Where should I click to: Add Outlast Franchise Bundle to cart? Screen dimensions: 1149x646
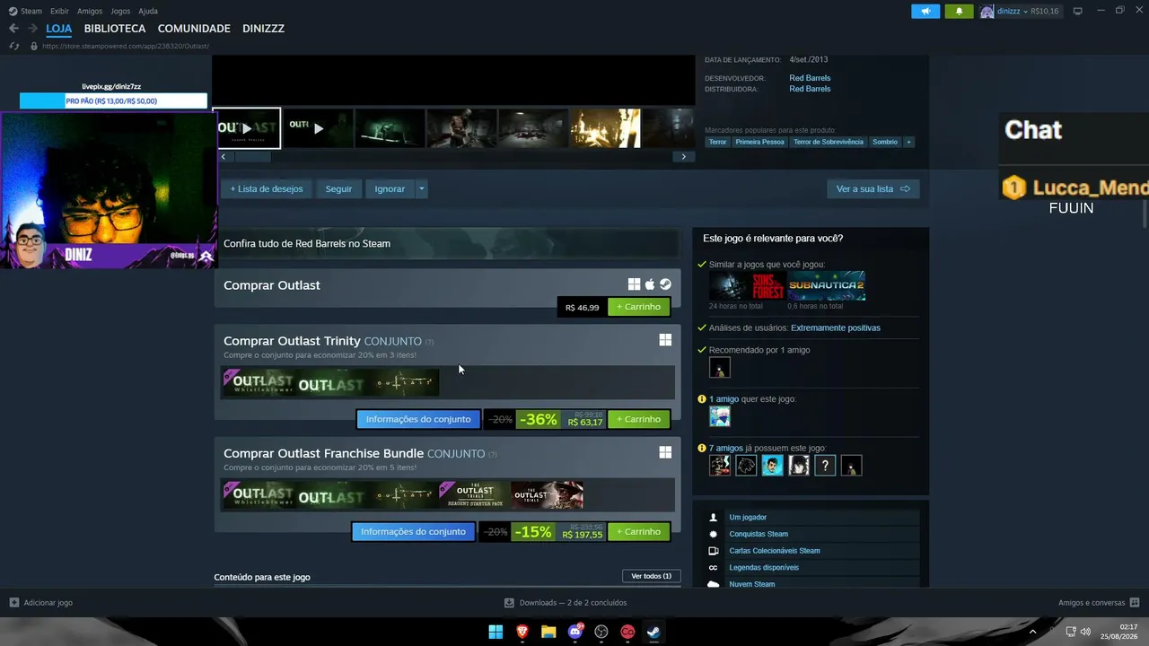coord(639,531)
